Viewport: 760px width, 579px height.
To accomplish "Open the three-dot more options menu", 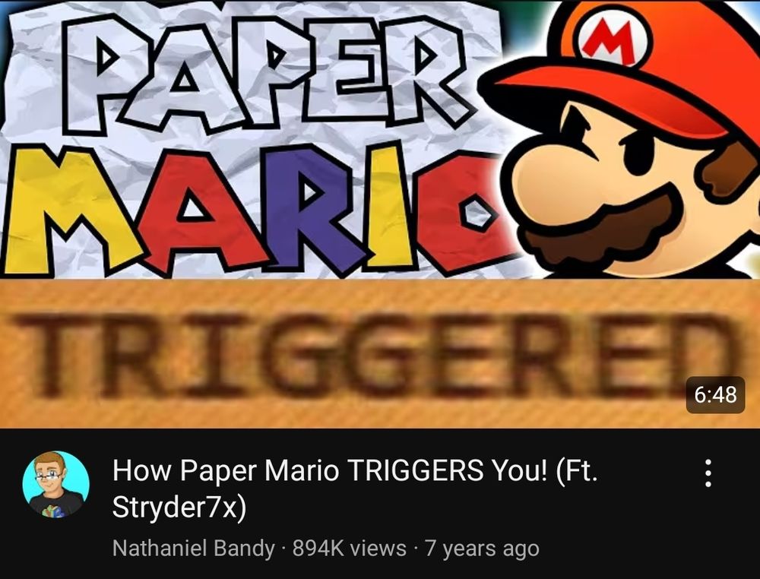I will tap(708, 473).
